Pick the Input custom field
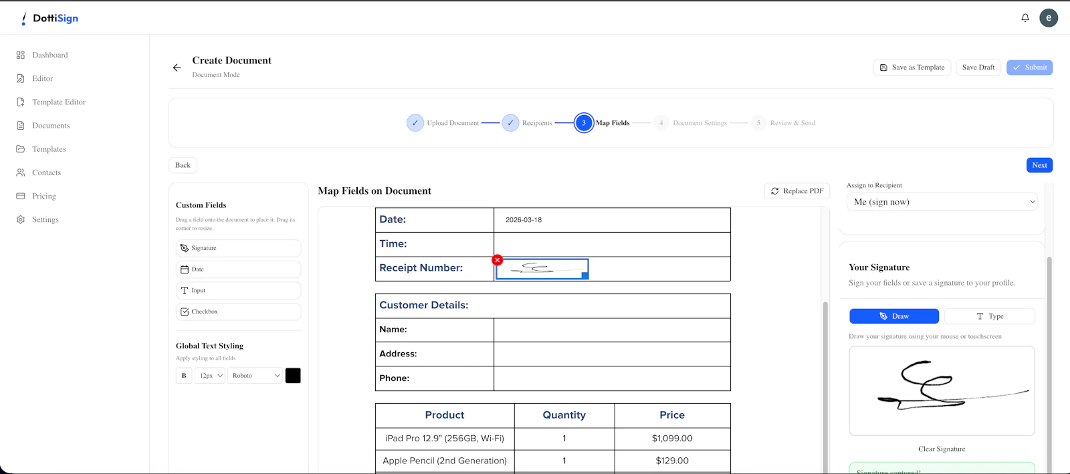The width and height of the screenshot is (1070, 474). tap(238, 291)
